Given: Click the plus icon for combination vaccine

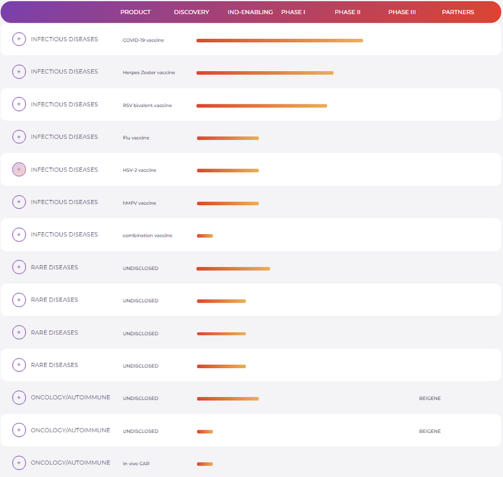Looking at the screenshot, I should tap(19, 235).
